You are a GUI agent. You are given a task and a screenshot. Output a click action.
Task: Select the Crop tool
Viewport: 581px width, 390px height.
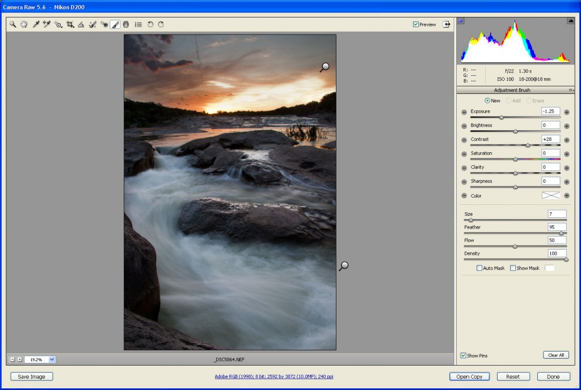click(x=70, y=24)
